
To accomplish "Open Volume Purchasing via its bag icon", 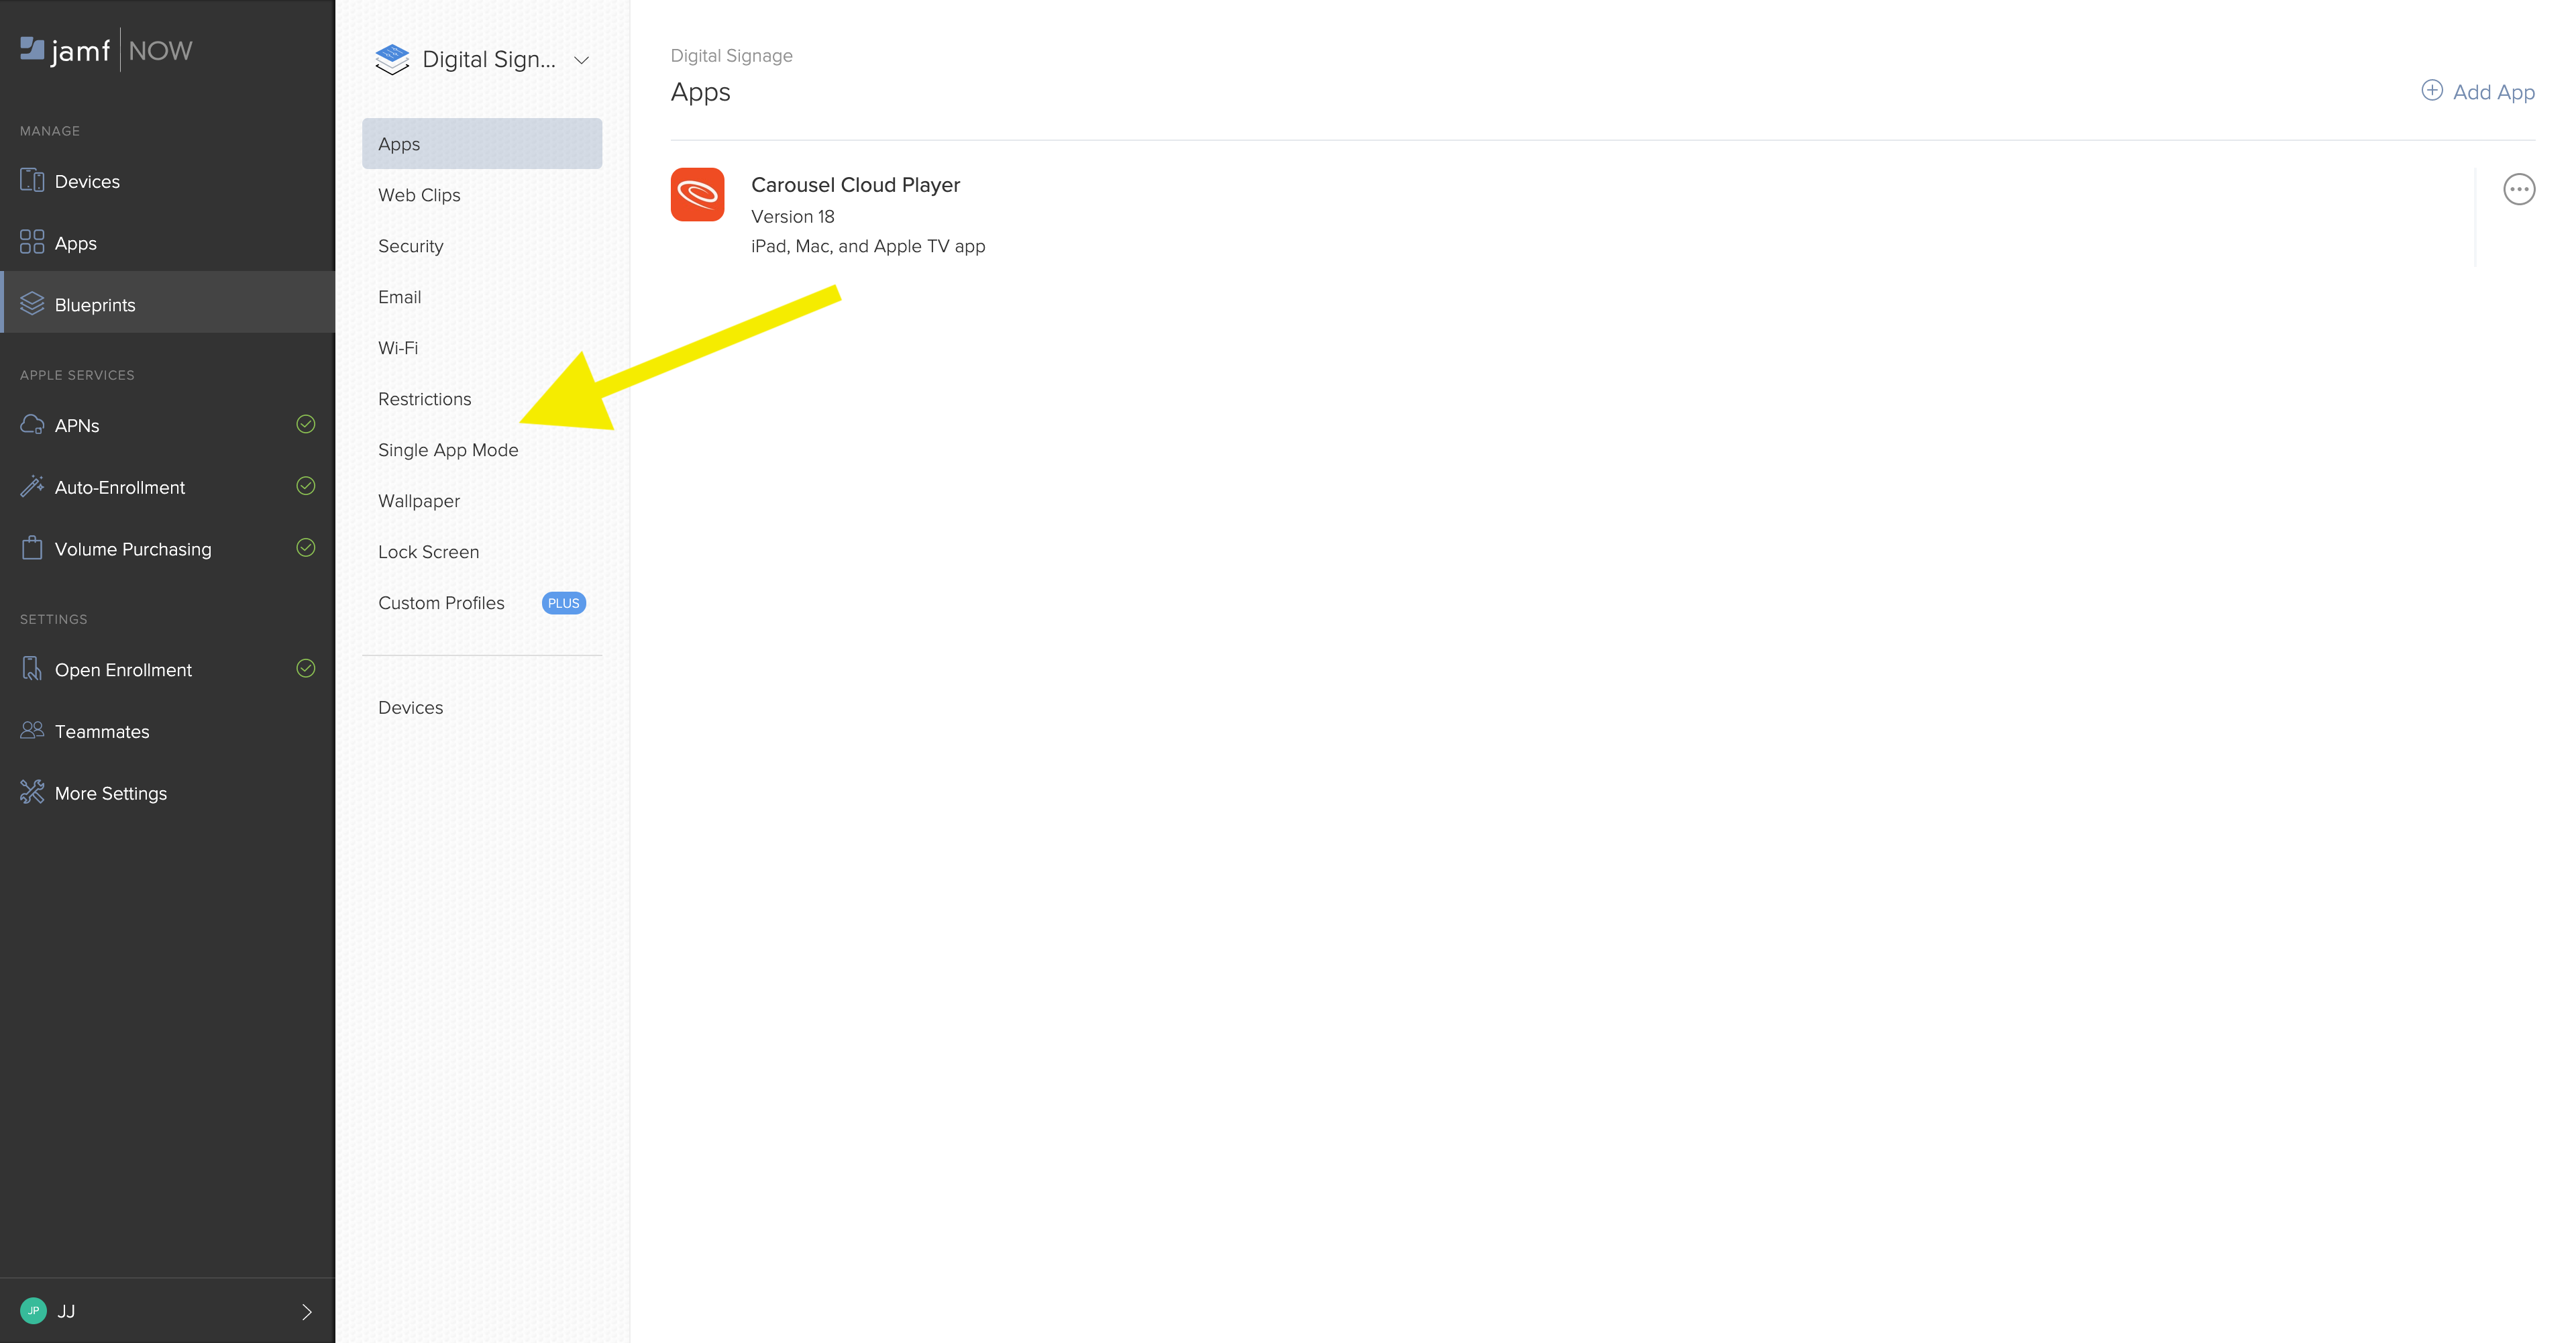I will tap(32, 548).
